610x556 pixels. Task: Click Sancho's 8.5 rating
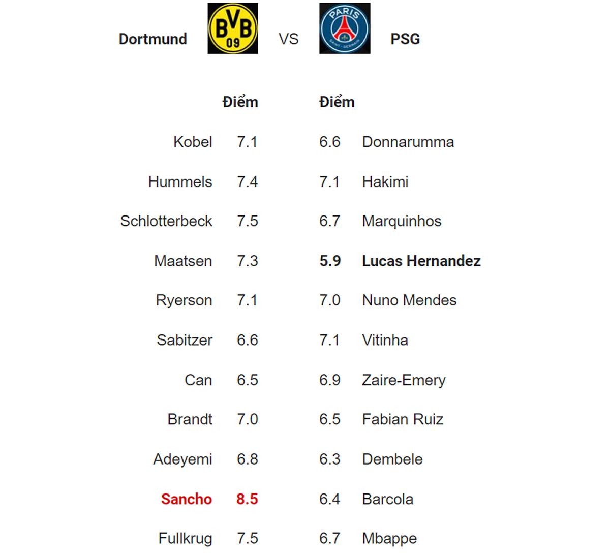(247, 499)
